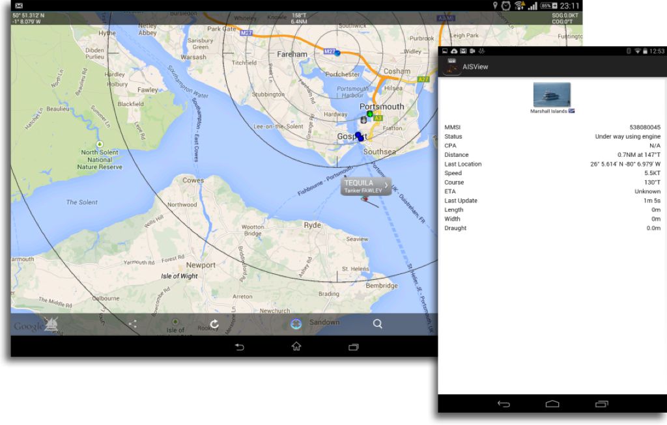Tap the Wi-Fi warning icon in tablet status bar
This screenshot has width=667, height=425.
click(519, 5)
